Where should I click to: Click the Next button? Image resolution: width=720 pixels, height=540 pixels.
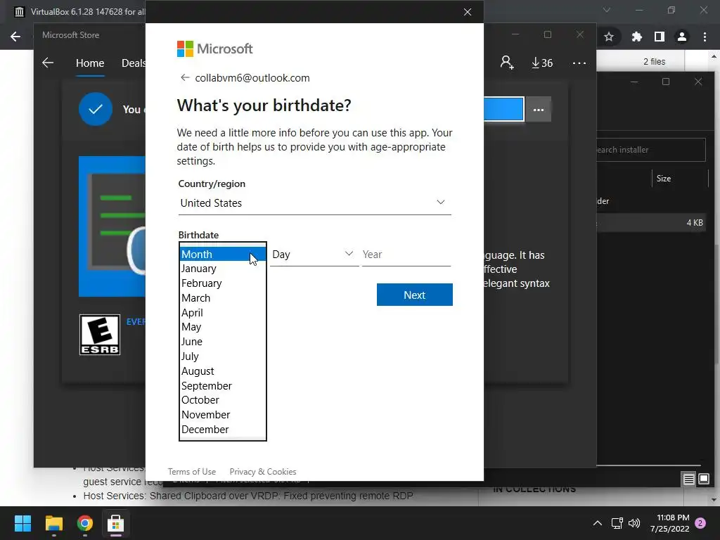[x=415, y=295]
